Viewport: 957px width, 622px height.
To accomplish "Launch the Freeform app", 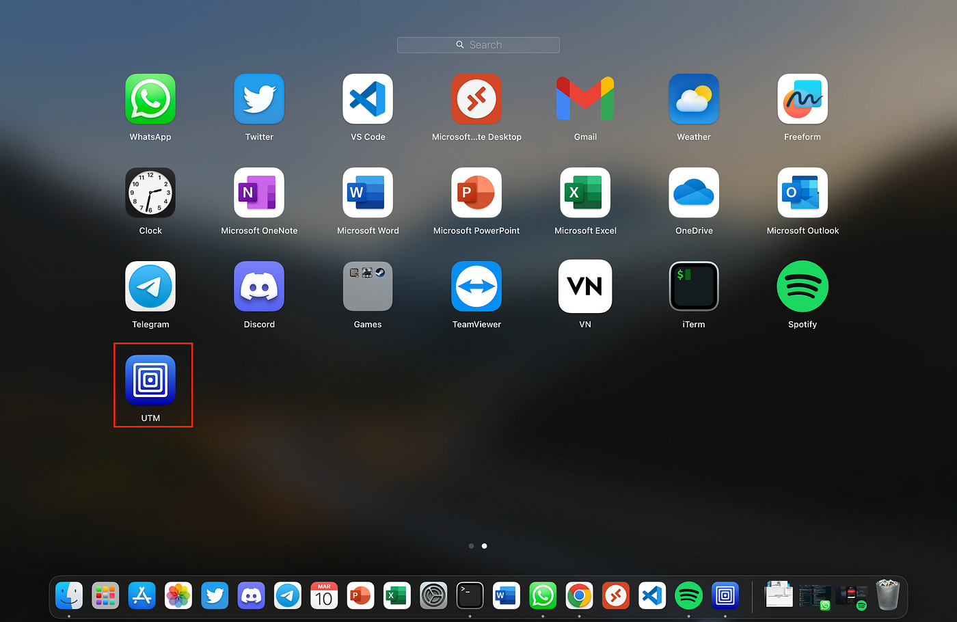I will click(803, 99).
